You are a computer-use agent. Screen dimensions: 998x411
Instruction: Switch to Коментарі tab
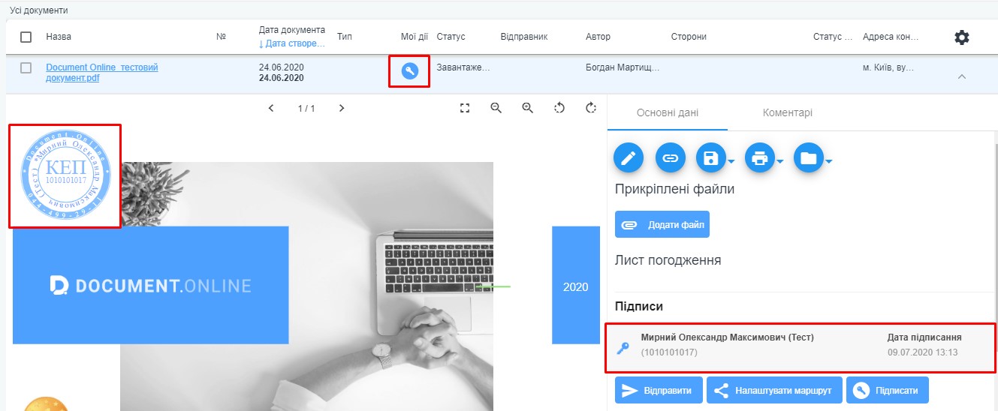tap(788, 112)
